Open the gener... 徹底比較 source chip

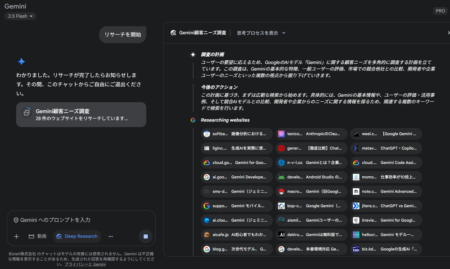click(311, 148)
